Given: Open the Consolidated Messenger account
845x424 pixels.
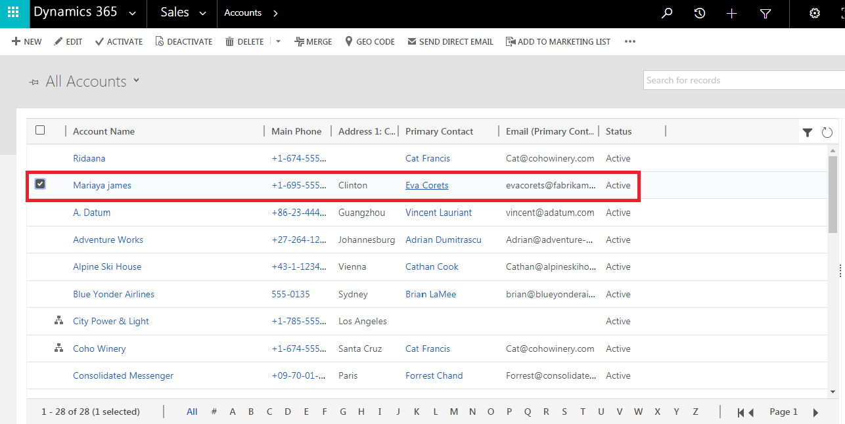Looking at the screenshot, I should coord(123,375).
